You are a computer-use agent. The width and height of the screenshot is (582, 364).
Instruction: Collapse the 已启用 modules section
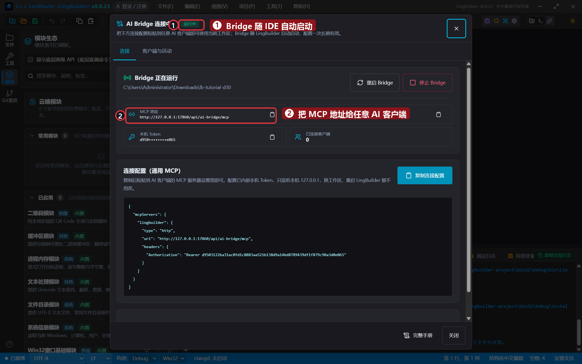click(x=32, y=198)
